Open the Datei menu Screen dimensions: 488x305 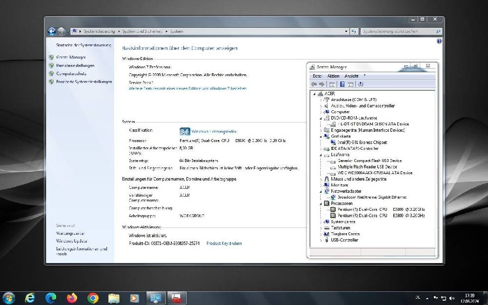pyautogui.click(x=317, y=76)
